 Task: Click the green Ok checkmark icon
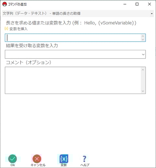coord(13,159)
